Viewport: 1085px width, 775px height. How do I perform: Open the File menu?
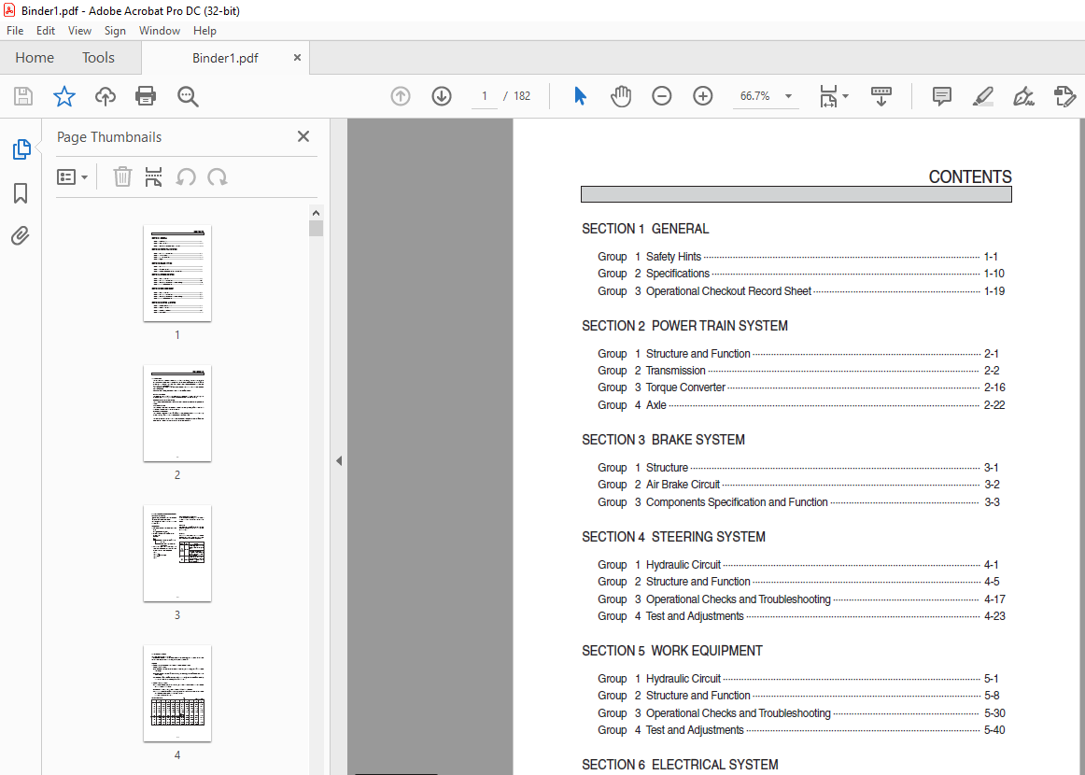[15, 31]
